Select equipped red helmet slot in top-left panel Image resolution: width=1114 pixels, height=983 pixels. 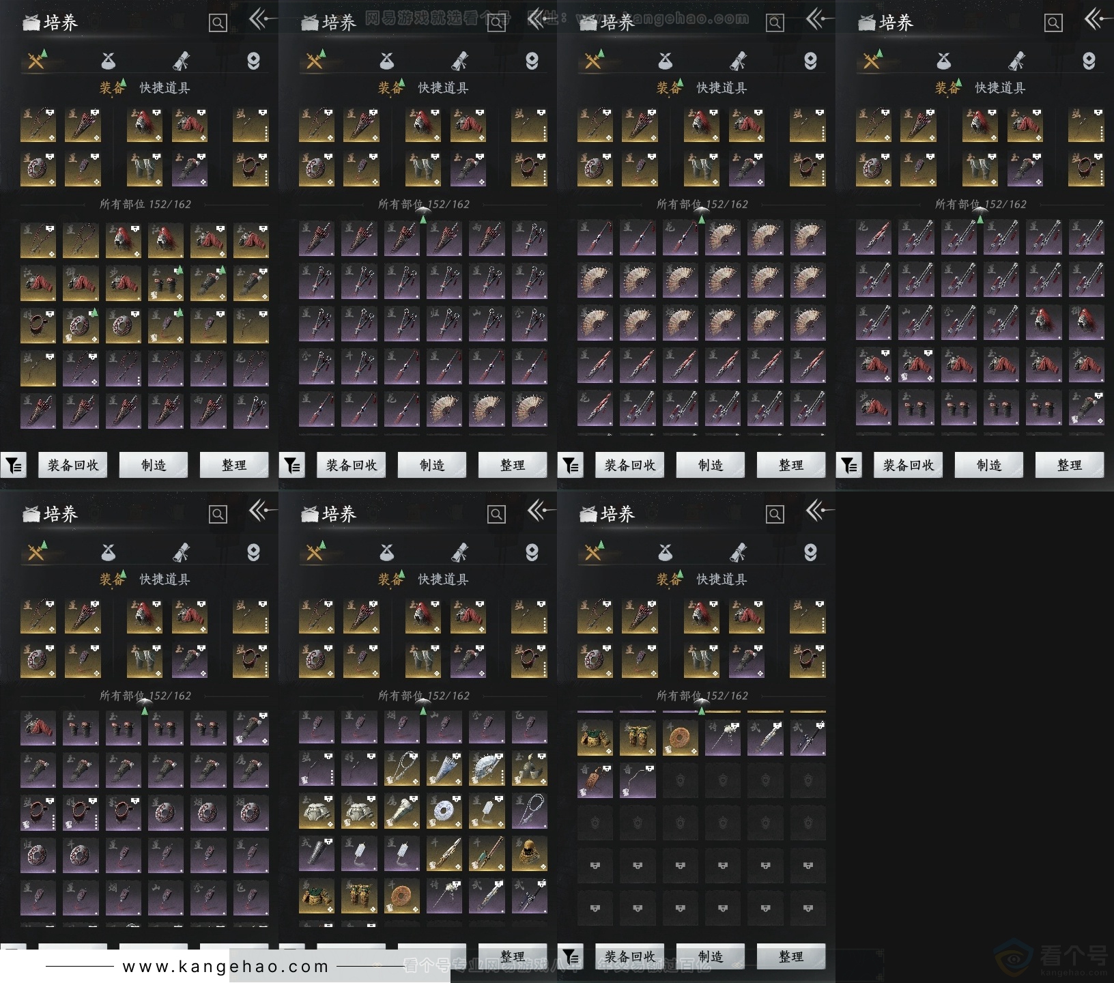145,124
